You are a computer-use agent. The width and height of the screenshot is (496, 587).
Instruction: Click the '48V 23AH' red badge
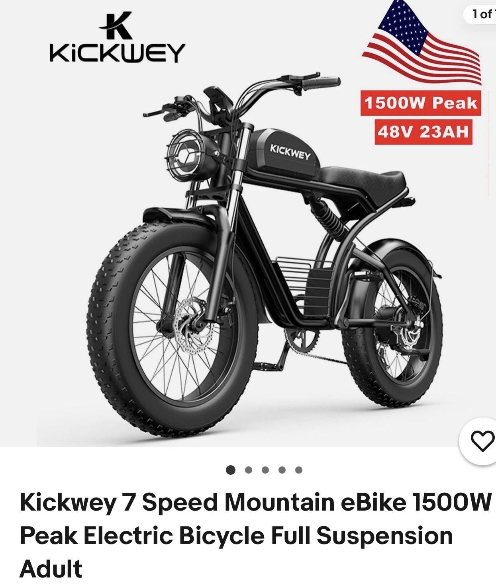tap(423, 132)
